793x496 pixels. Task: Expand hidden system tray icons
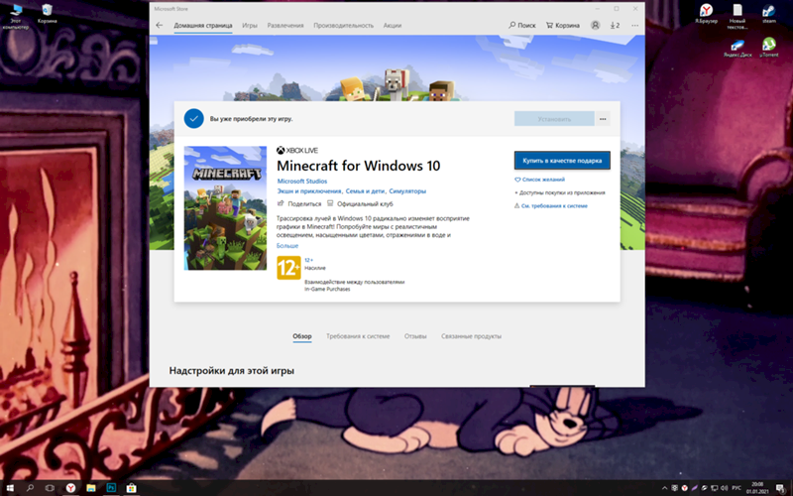click(664, 488)
